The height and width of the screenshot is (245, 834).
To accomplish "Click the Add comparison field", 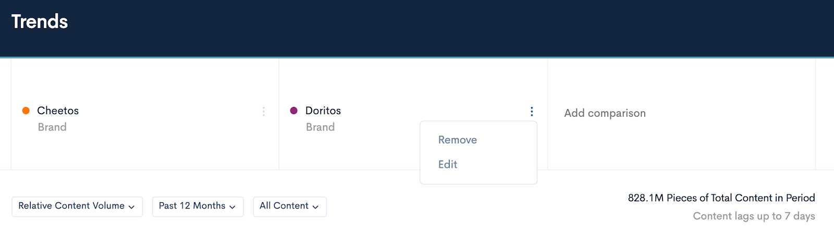I will pyautogui.click(x=605, y=113).
